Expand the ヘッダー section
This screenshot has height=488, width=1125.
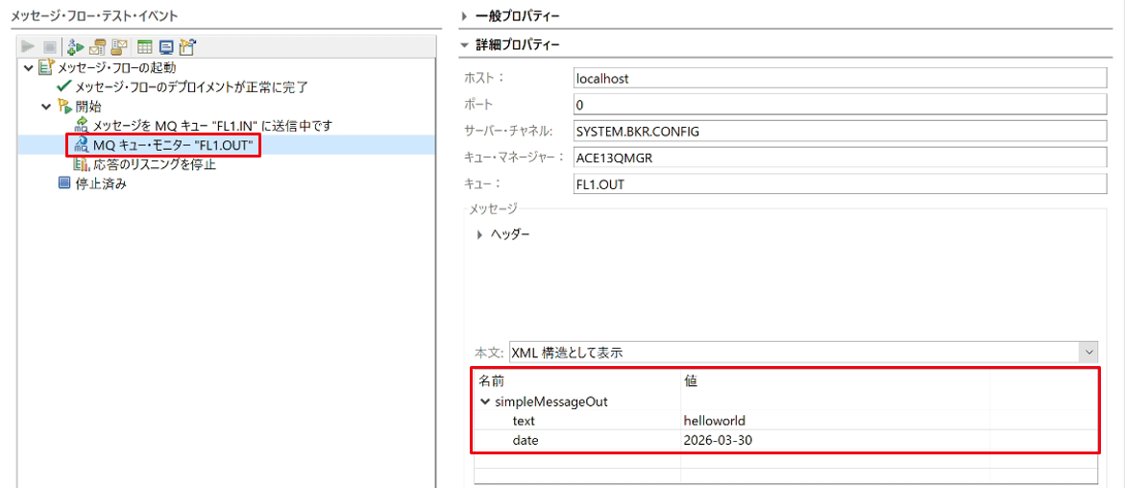[480, 234]
